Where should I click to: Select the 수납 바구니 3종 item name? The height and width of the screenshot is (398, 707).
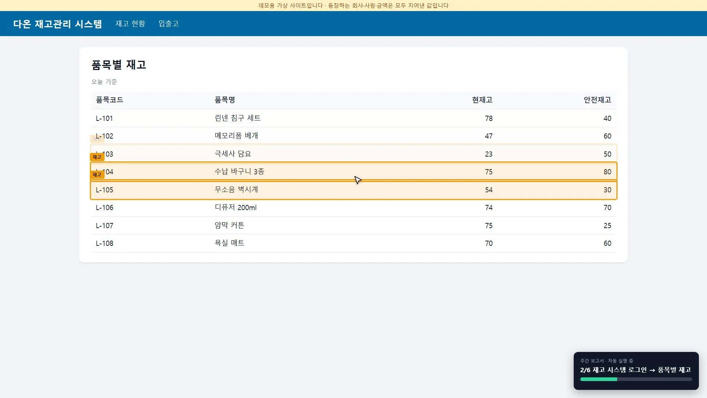[239, 171]
